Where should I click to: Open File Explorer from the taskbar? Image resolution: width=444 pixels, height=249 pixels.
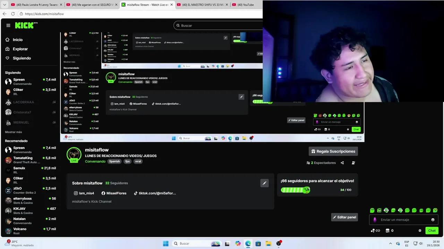point(268,243)
